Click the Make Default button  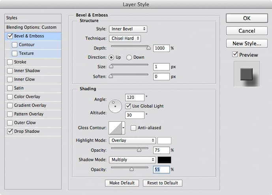pyautogui.click(x=122, y=183)
